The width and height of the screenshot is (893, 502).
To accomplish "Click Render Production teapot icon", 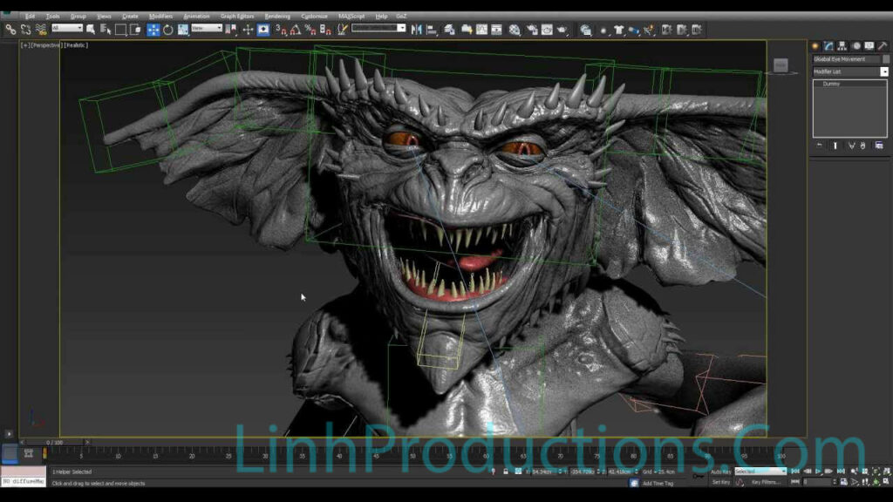I will tap(562, 30).
